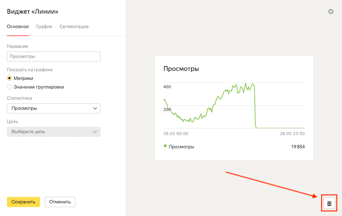This screenshot has height=216, width=342.
Task: Click the Виджет «Линии» panel title
Action: [36, 11]
